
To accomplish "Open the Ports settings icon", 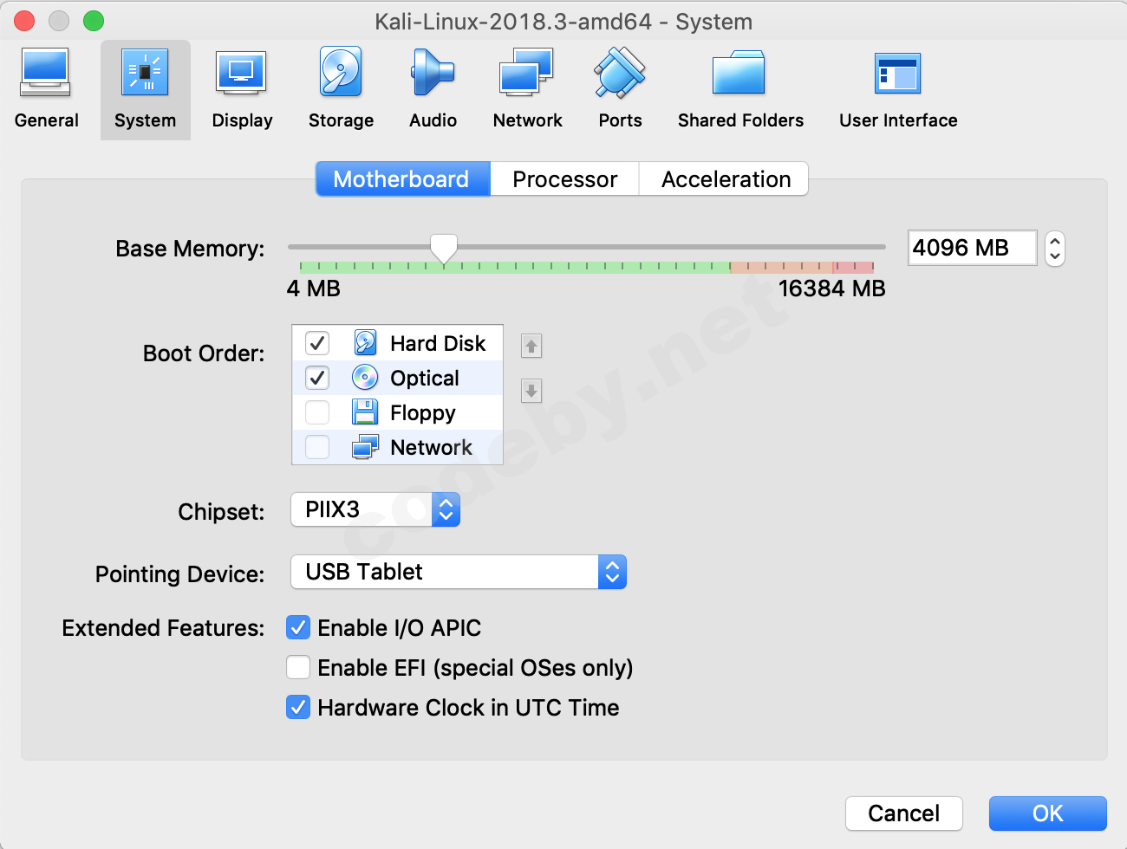I will pos(620,73).
